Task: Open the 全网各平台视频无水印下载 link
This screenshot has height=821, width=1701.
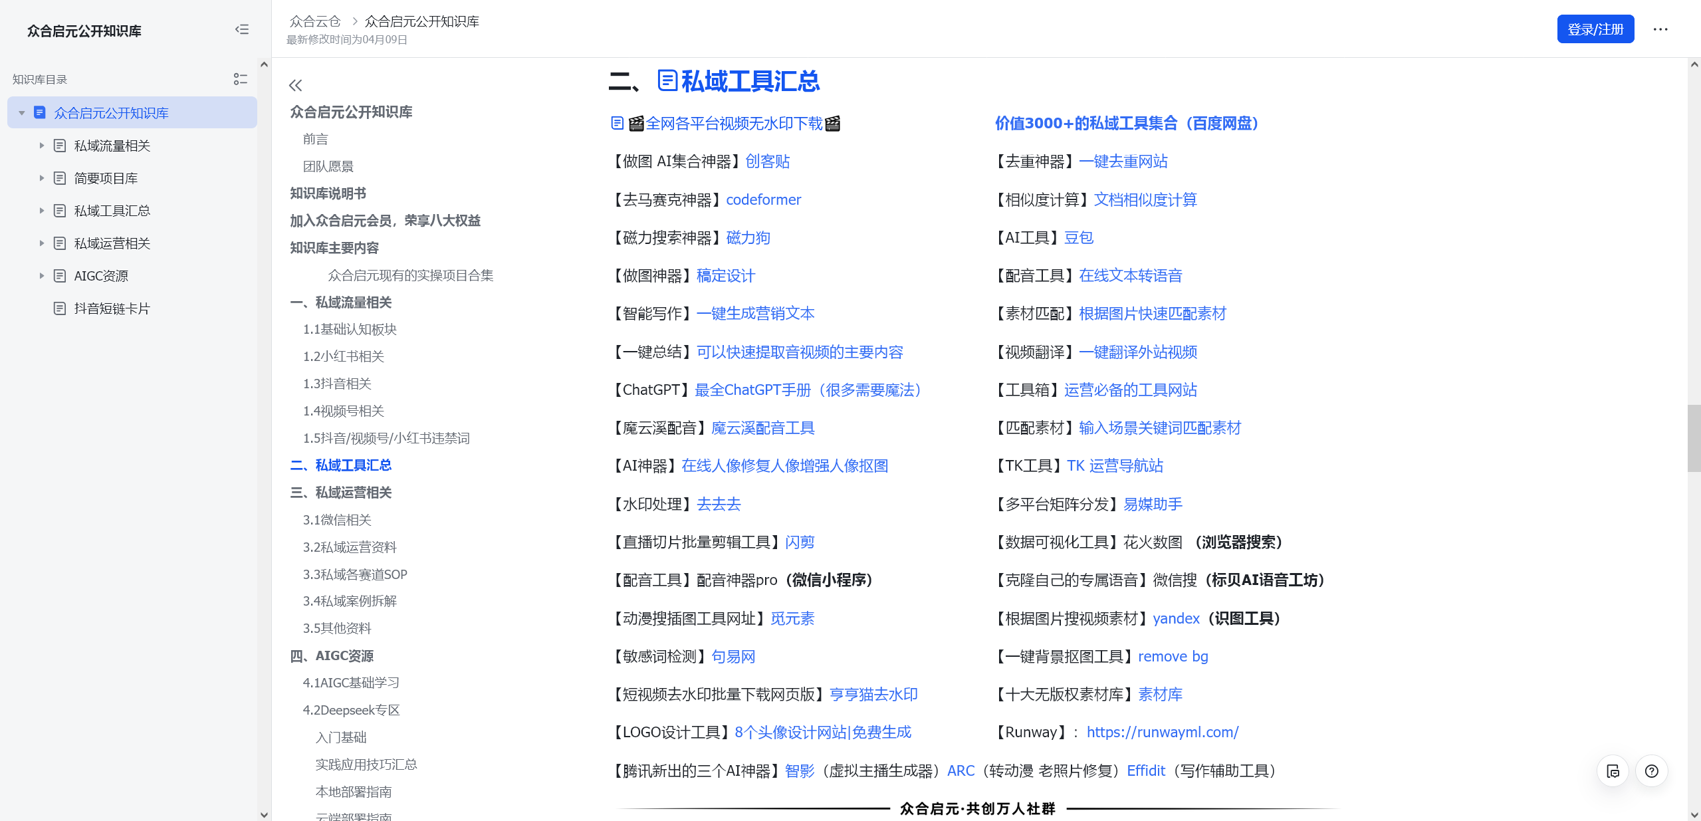Action: 734,123
